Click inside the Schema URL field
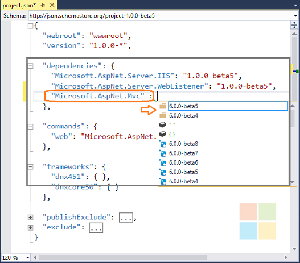Viewport: 300px width, 263px height. pyautogui.click(x=161, y=16)
